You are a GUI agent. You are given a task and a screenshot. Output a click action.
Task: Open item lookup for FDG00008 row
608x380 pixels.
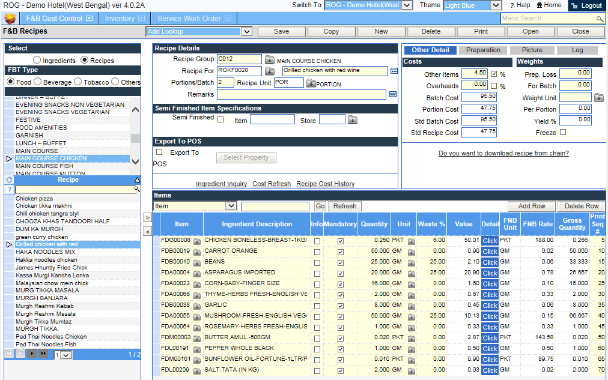(x=197, y=241)
